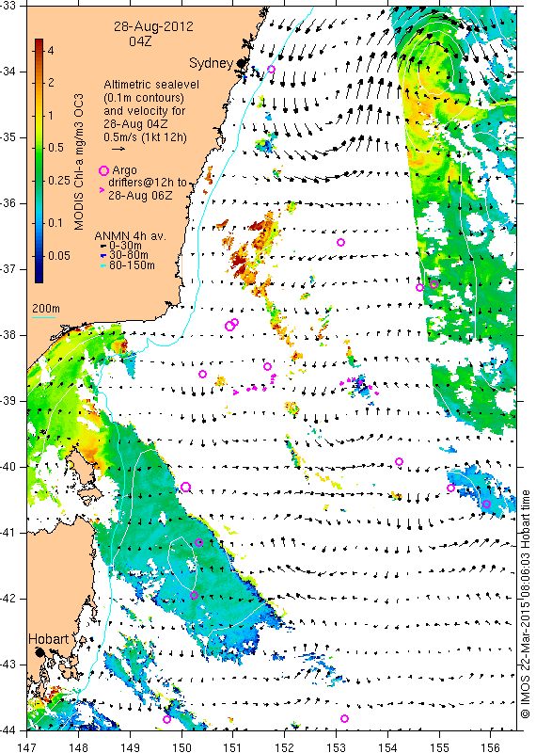Click the '0-30m' depth legend entry
The width and height of the screenshot is (536, 753).
125,246
